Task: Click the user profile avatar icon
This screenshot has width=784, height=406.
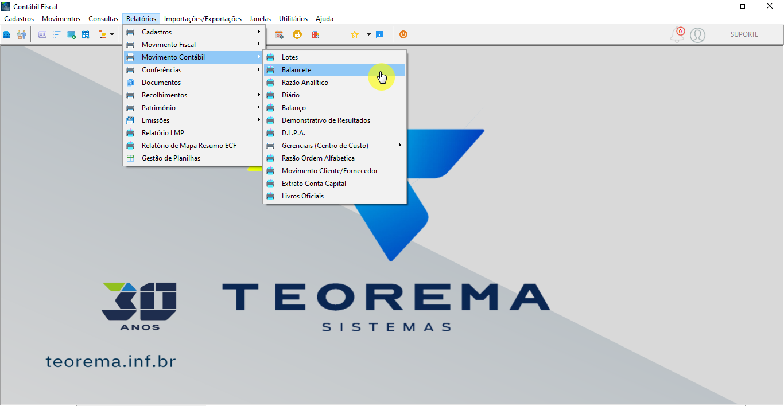Action: 697,35
